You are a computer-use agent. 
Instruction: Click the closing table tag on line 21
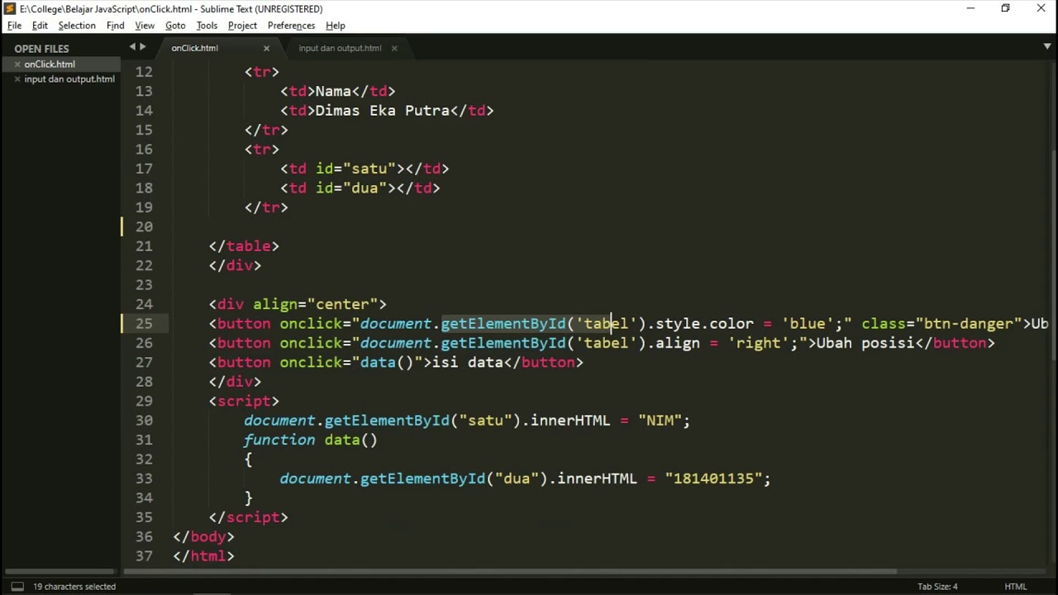click(x=244, y=246)
